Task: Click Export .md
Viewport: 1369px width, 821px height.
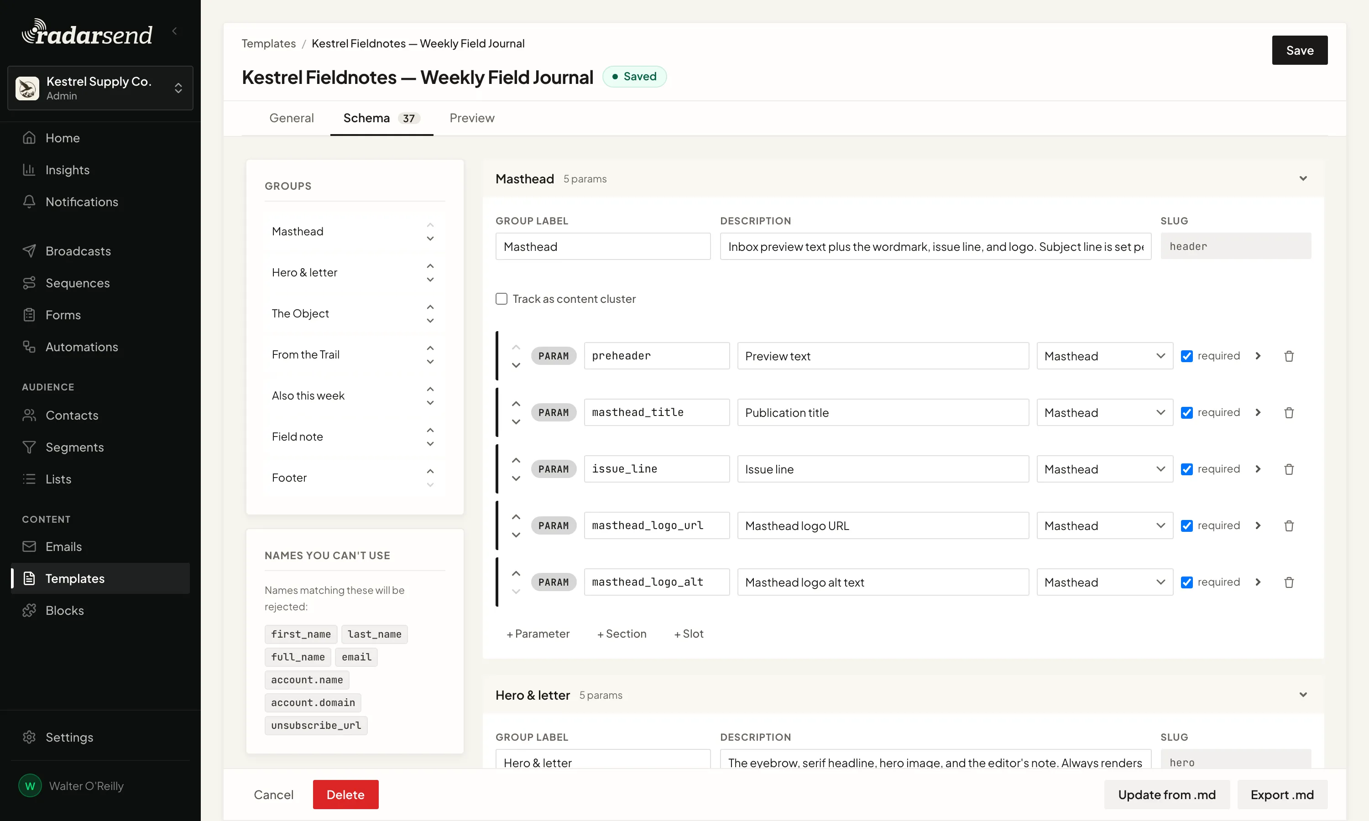Action: (x=1281, y=795)
